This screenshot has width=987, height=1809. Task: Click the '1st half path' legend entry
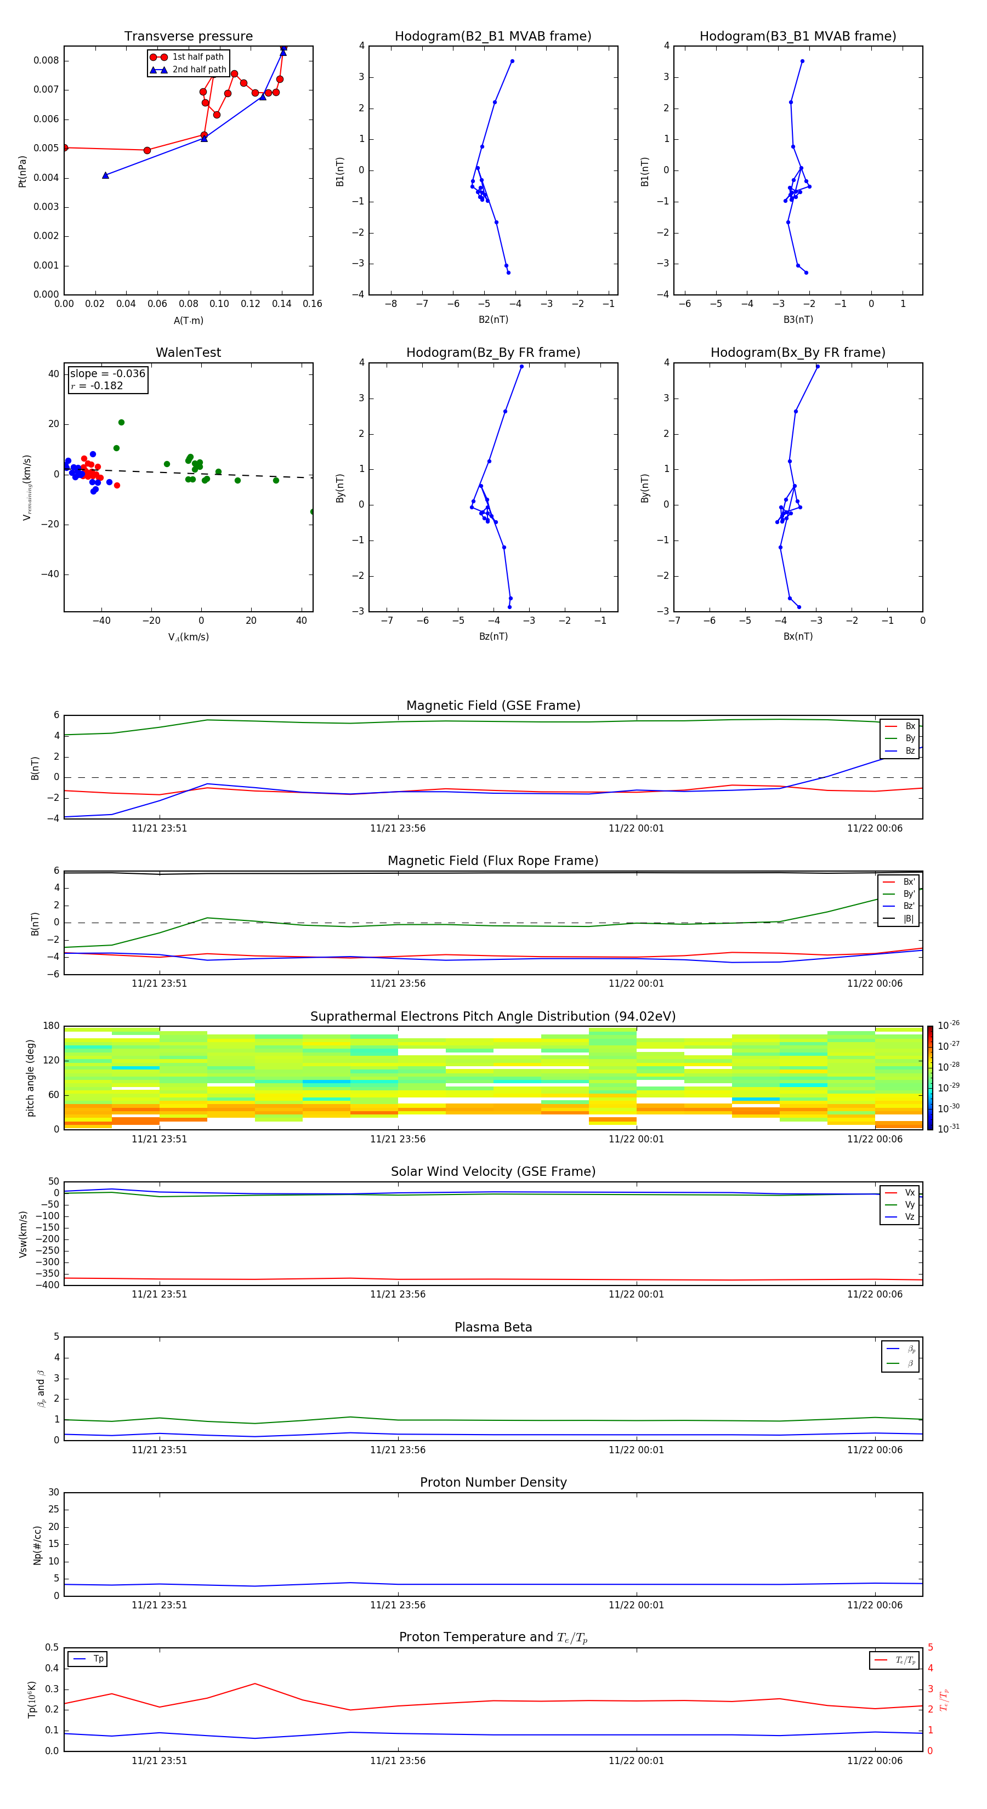point(188,57)
